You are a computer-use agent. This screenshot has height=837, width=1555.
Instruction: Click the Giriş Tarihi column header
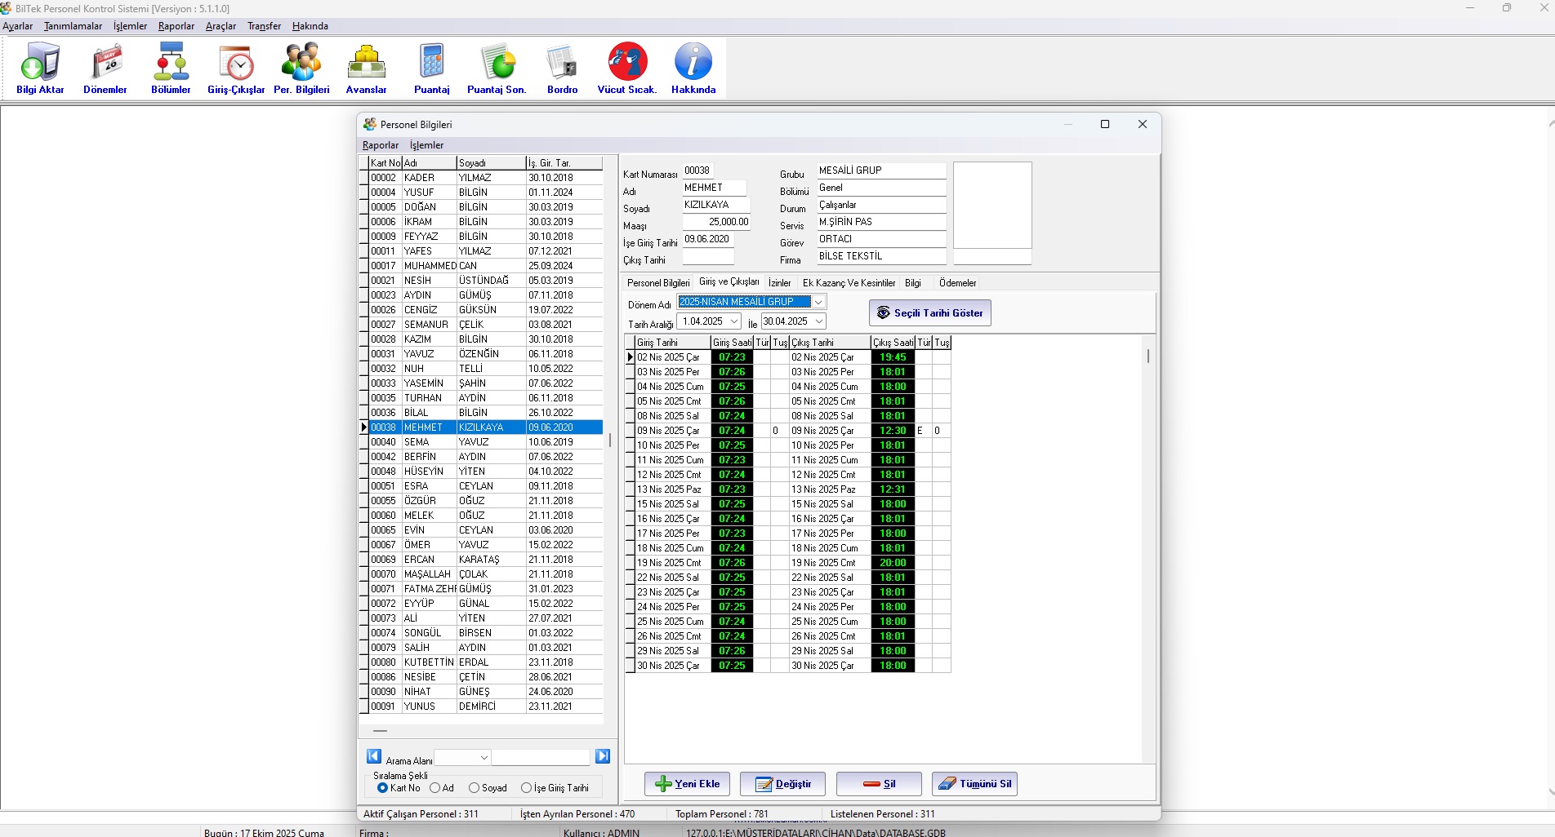pyautogui.click(x=672, y=343)
